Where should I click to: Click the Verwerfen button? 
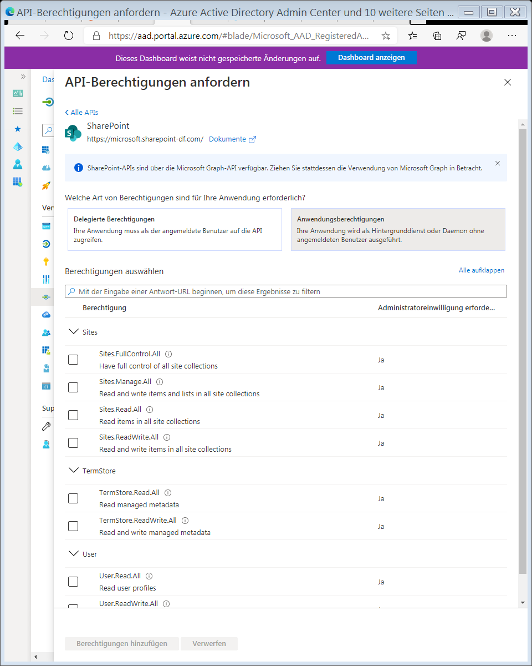209,643
